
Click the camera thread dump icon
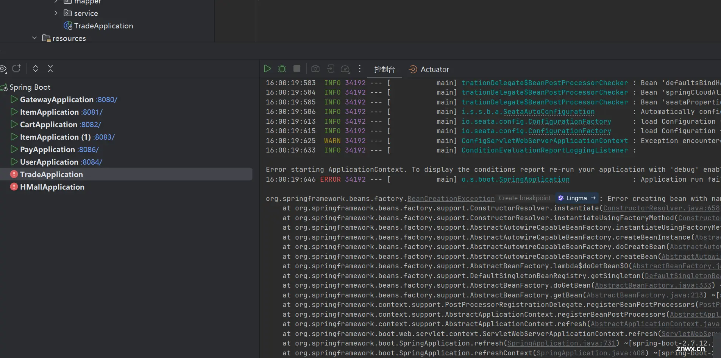315,68
